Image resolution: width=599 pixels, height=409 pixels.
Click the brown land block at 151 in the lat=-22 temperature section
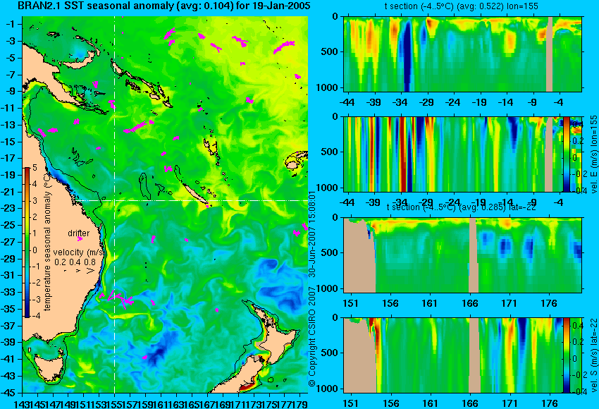[359, 255]
